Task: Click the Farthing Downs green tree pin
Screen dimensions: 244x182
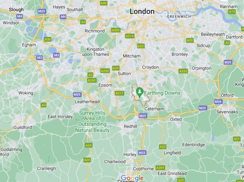Action: click(x=140, y=93)
